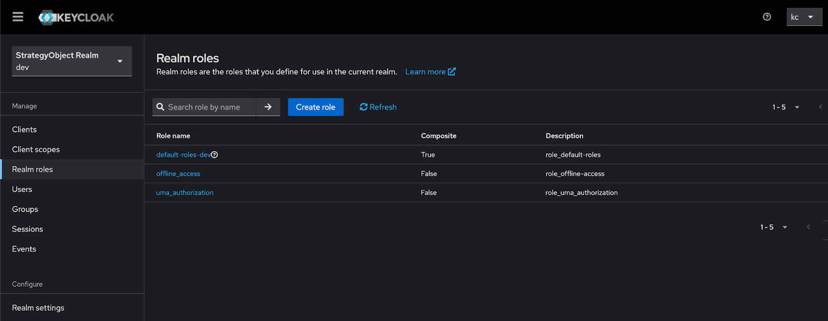This screenshot has width=828, height=321.
Task: Go to Clients in sidebar
Action: tap(24, 129)
